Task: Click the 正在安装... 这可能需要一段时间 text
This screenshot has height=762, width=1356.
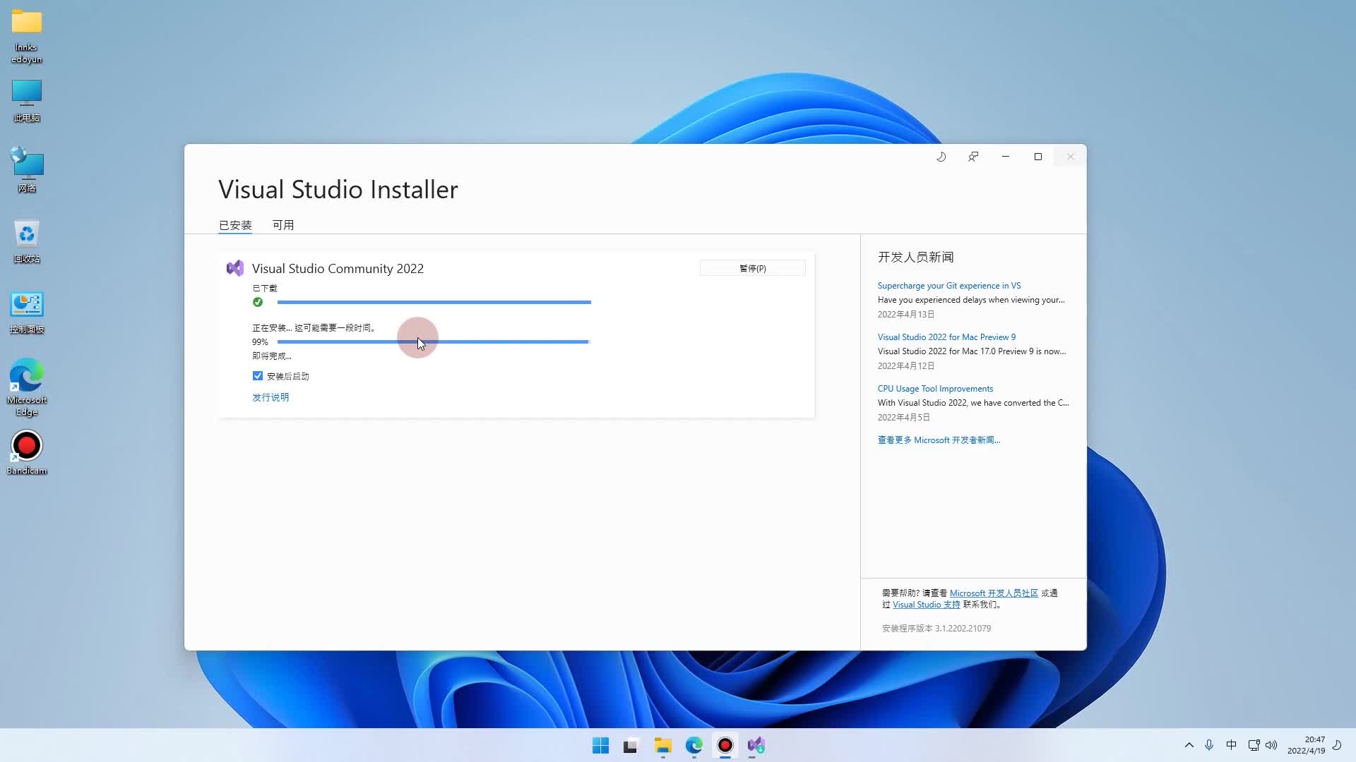Action: coord(314,328)
